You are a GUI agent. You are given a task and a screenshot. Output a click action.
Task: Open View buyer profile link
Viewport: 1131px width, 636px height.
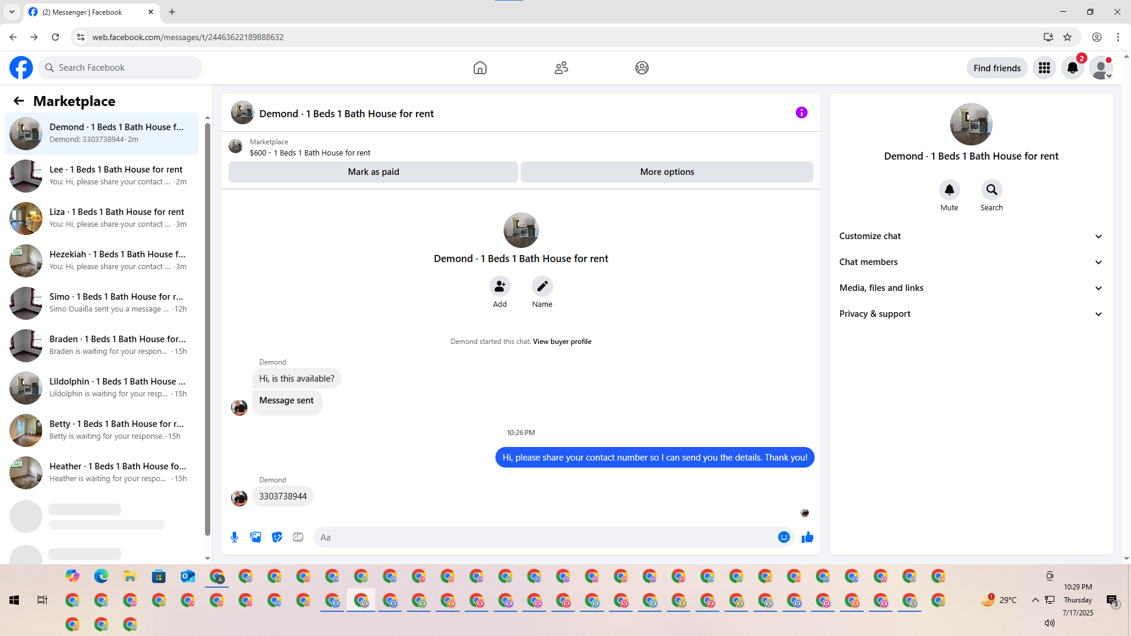coord(562,342)
